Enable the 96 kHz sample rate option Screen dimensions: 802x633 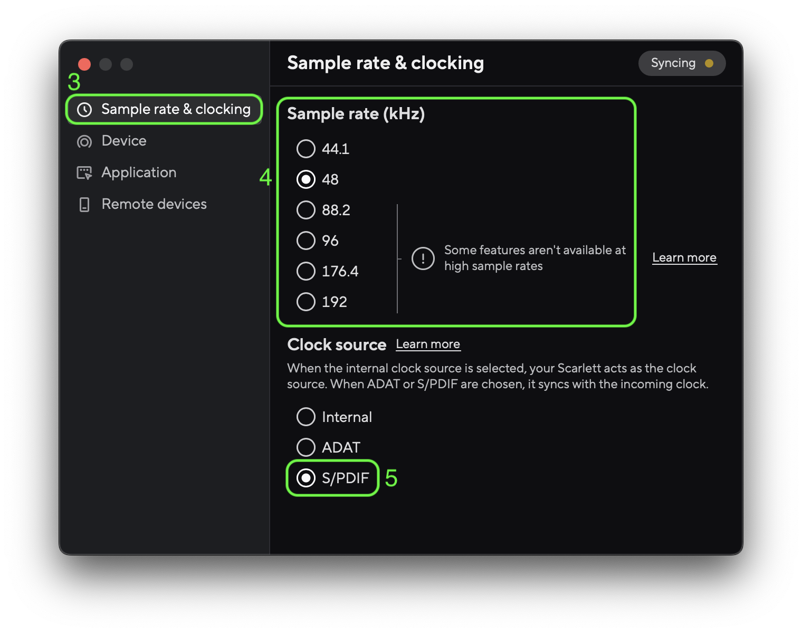[x=306, y=241]
